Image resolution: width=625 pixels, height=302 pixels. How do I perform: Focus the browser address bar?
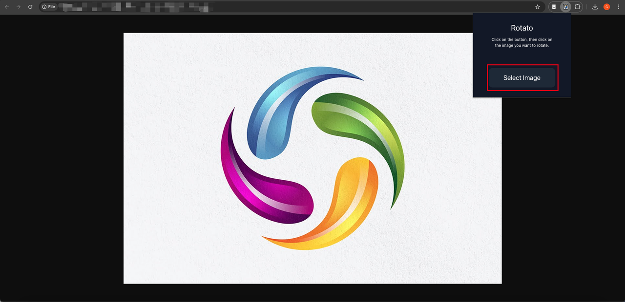click(293, 7)
